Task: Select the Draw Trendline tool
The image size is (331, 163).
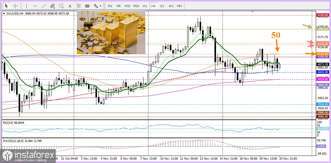Action: click(44, 6)
